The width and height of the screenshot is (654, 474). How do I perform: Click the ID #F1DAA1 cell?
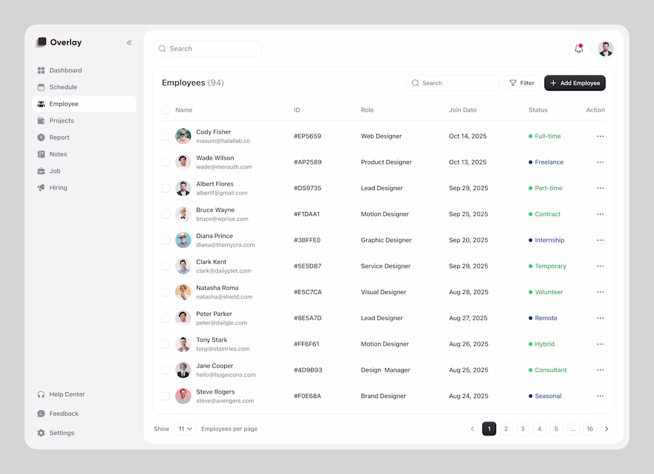[x=307, y=214]
